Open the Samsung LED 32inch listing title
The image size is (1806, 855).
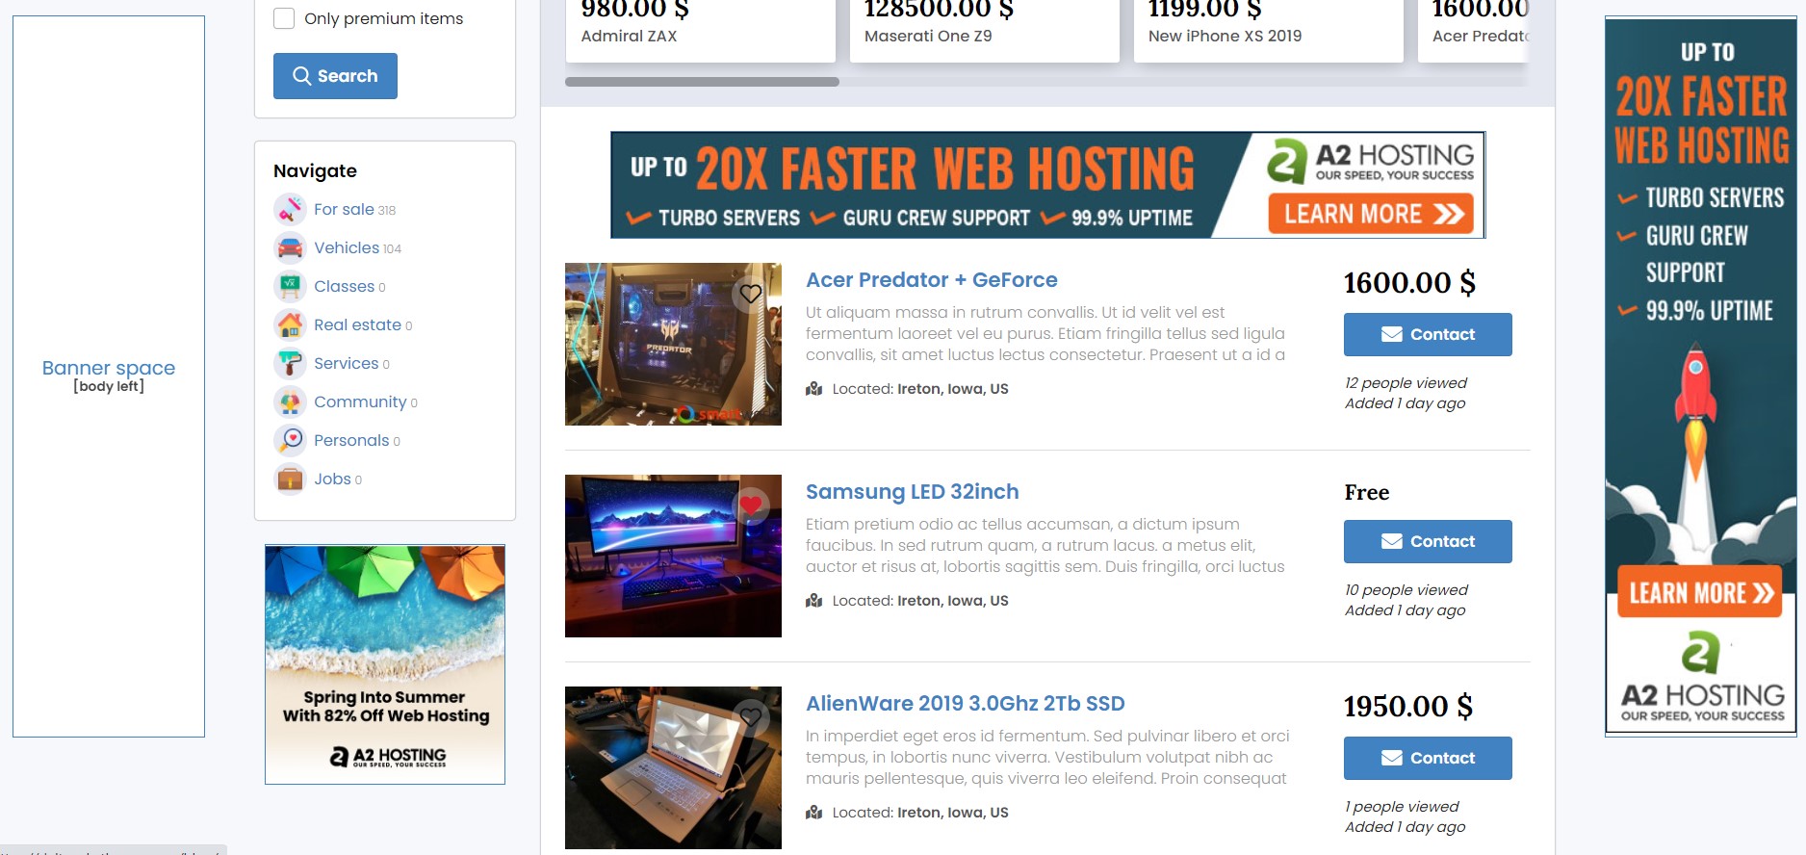[x=912, y=492]
